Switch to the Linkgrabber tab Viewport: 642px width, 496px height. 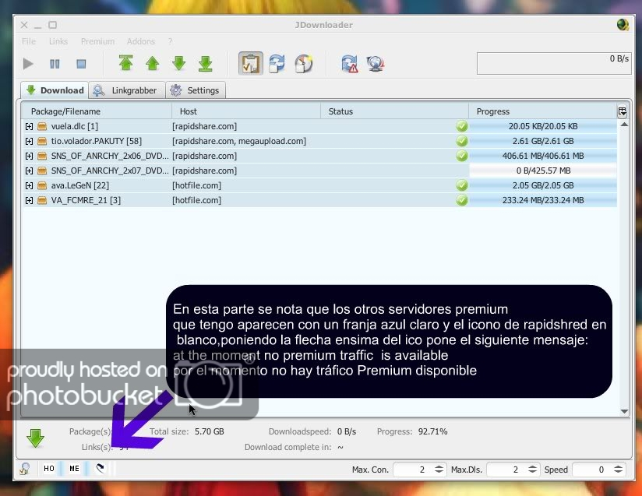(x=127, y=90)
